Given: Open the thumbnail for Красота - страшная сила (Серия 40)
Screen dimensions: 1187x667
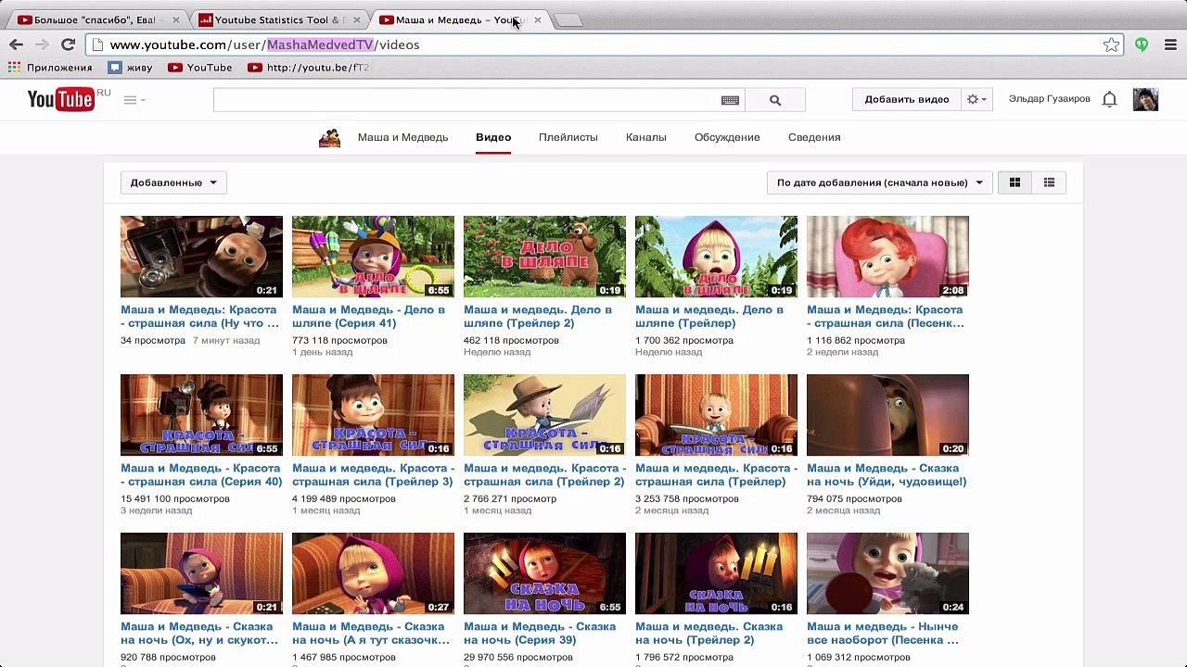Looking at the screenshot, I should click(201, 415).
